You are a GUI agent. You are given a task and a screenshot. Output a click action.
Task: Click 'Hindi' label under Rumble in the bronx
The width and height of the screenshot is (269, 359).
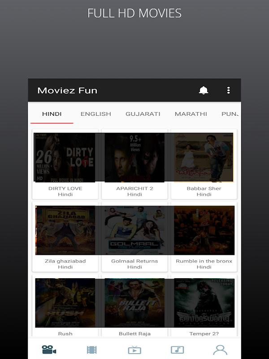pos(204,267)
